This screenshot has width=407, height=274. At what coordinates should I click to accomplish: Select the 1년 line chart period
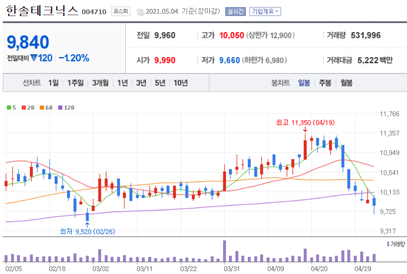click(x=122, y=83)
